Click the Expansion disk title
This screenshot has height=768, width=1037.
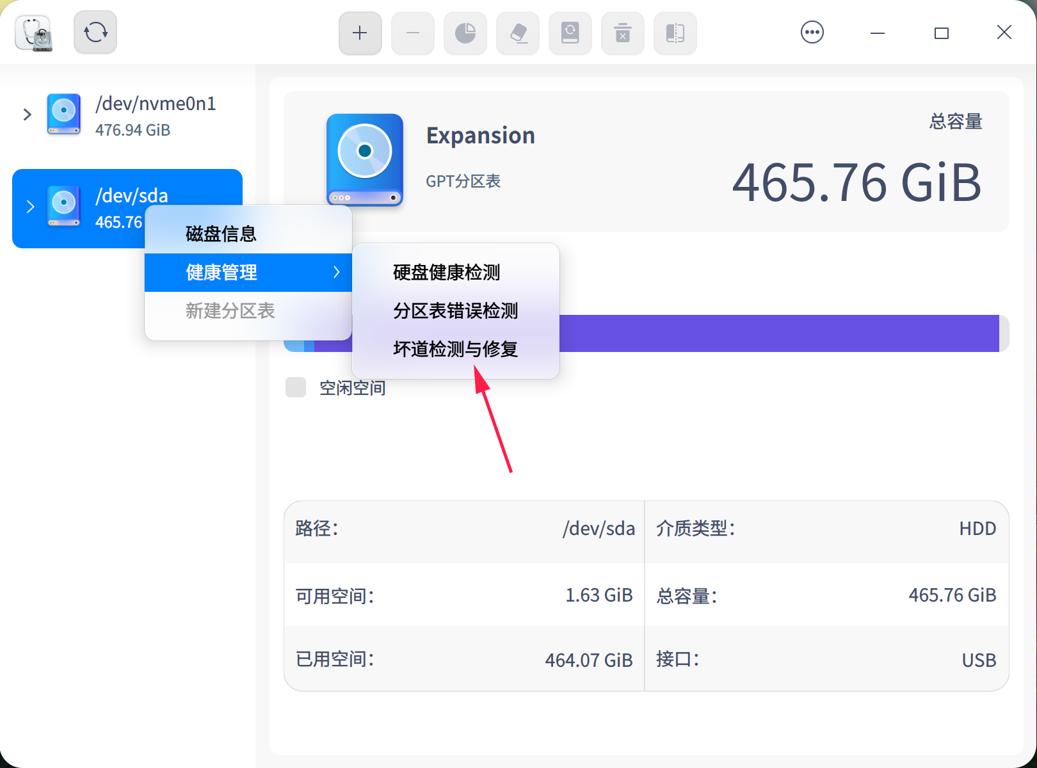coord(481,136)
